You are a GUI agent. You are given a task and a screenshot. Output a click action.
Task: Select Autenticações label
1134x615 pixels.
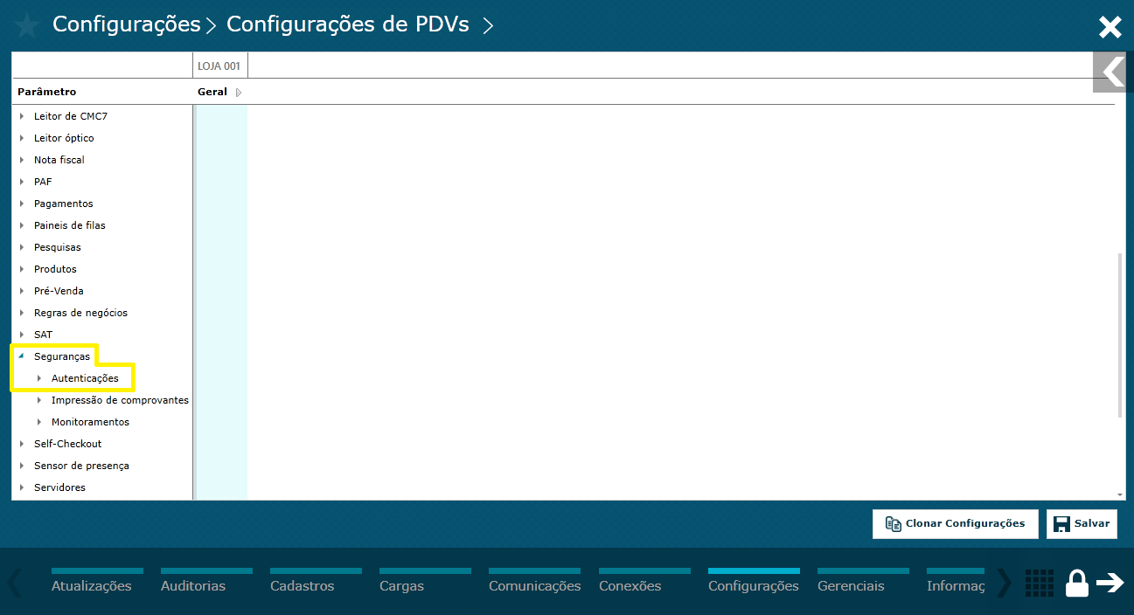[85, 378]
